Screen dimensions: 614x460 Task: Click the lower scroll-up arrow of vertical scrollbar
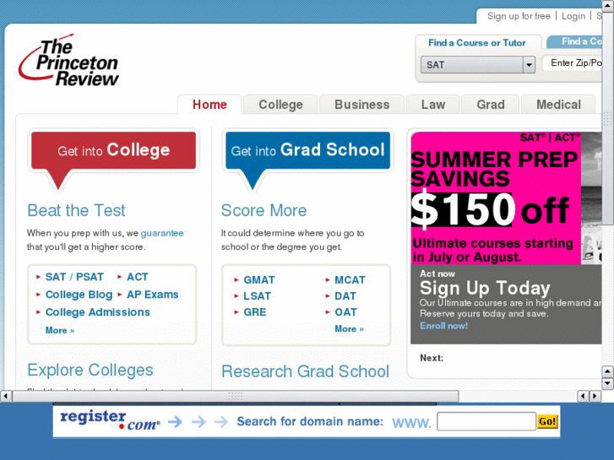tap(608, 371)
